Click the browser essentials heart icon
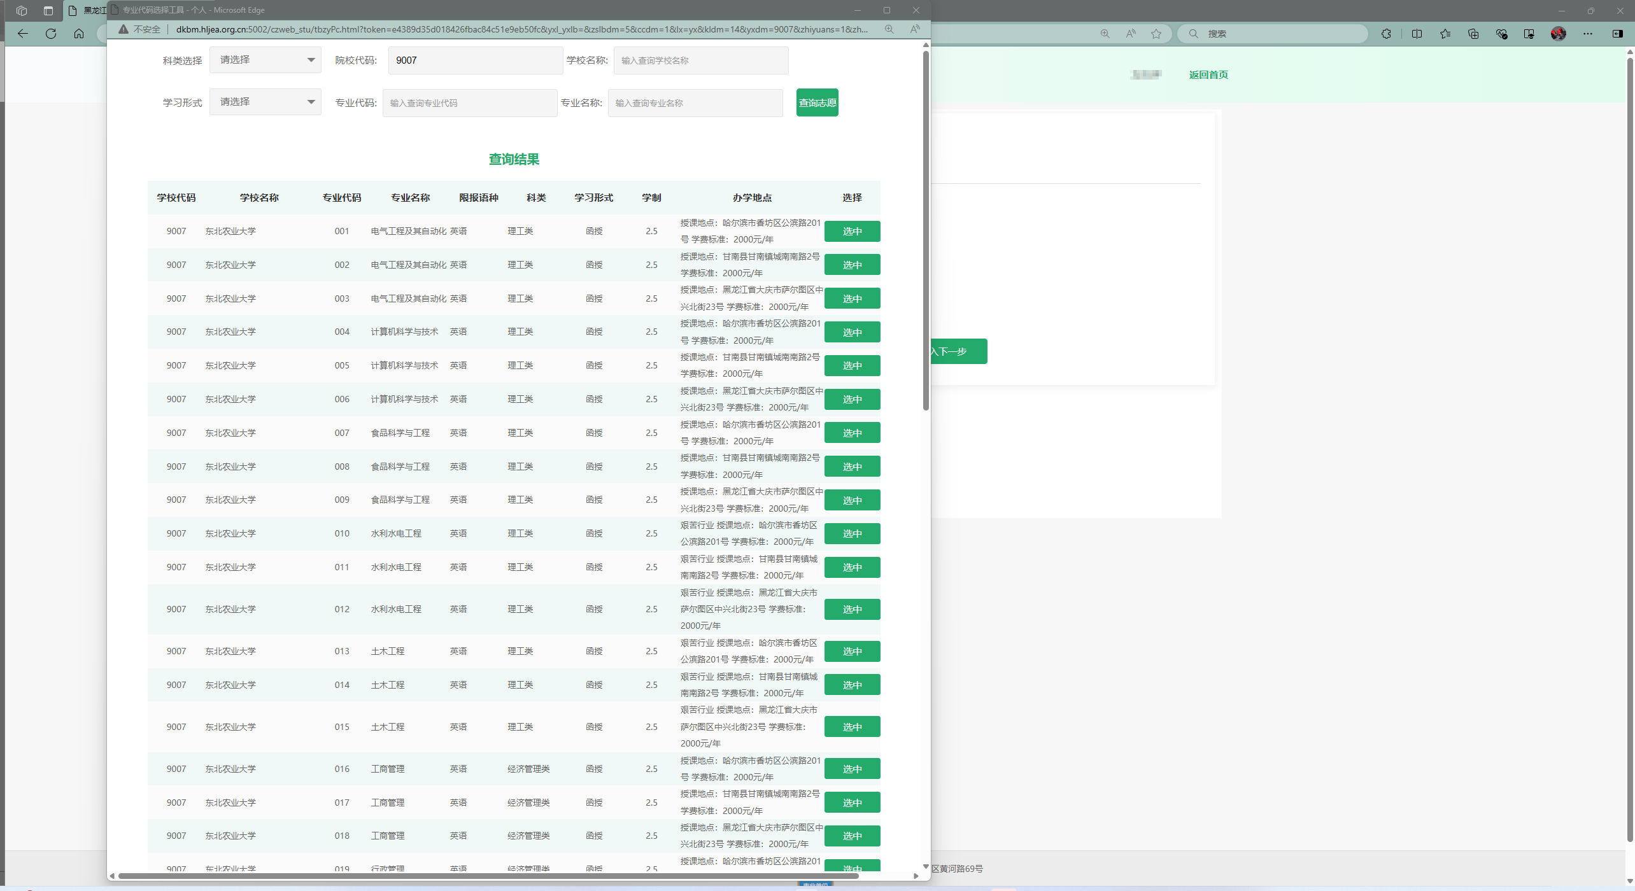This screenshot has width=1635, height=891. click(1501, 34)
